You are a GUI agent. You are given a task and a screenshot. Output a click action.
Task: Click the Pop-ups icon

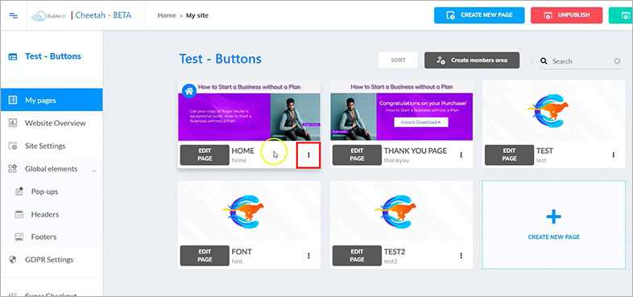coord(19,192)
